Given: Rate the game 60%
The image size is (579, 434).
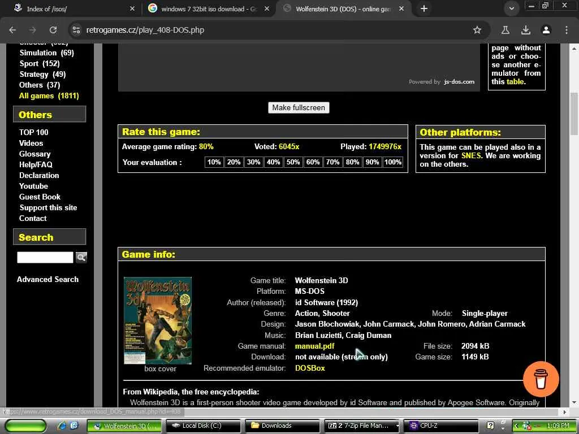Looking at the screenshot, I should [313, 162].
